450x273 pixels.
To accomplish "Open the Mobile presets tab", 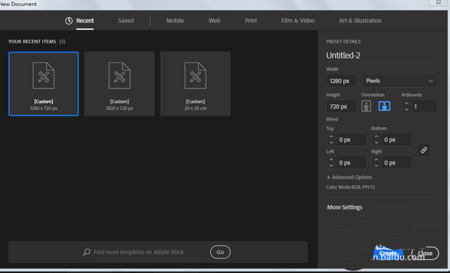I will point(175,21).
